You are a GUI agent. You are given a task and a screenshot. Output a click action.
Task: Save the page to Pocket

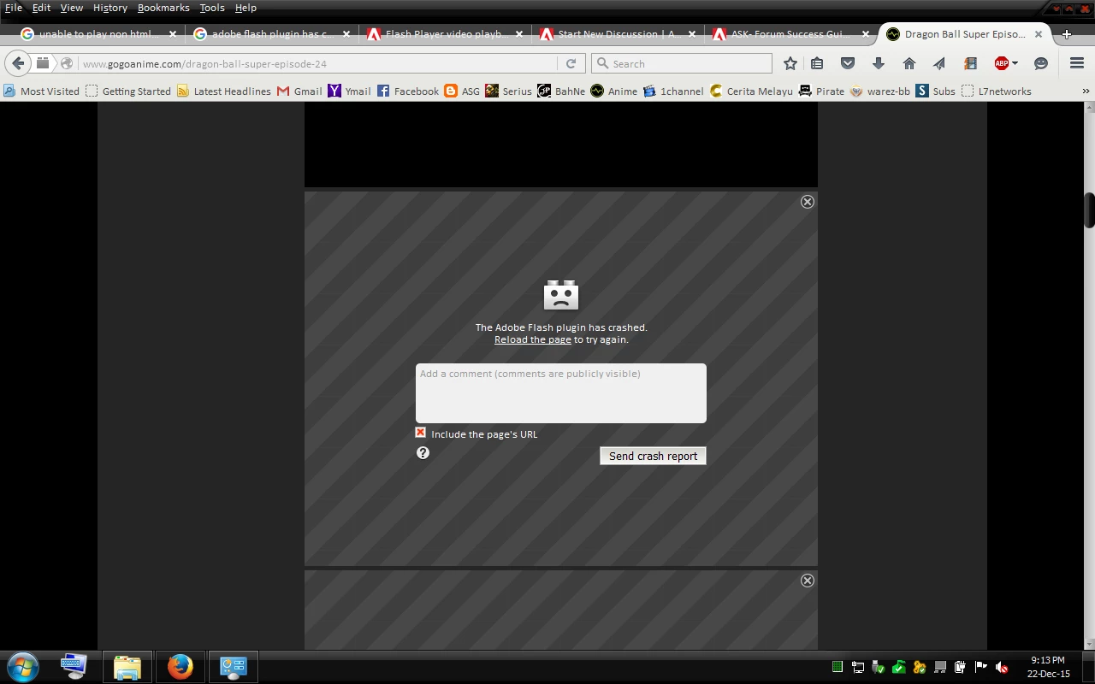(x=848, y=63)
